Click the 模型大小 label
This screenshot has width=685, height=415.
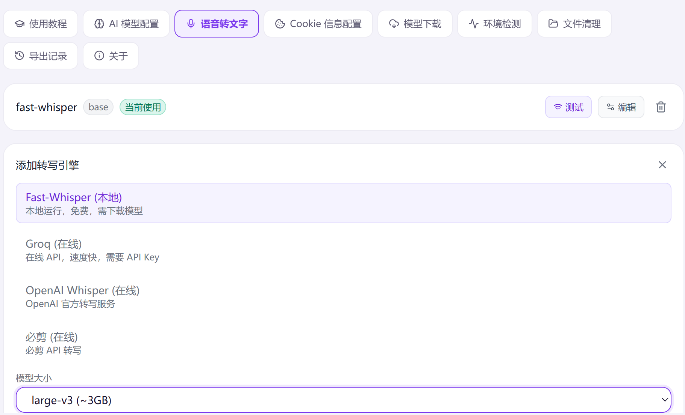34,378
